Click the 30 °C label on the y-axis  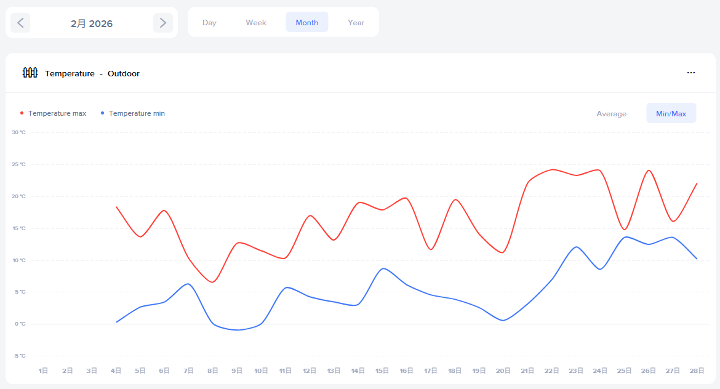pos(19,132)
